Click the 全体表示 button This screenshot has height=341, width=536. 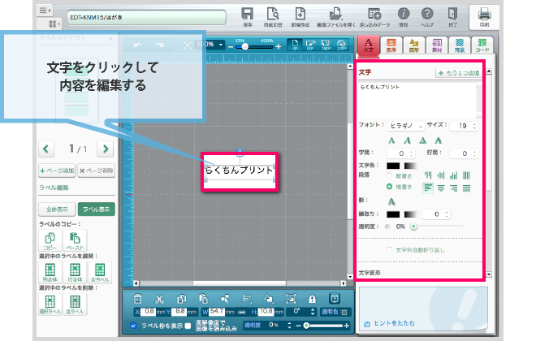click(x=56, y=209)
